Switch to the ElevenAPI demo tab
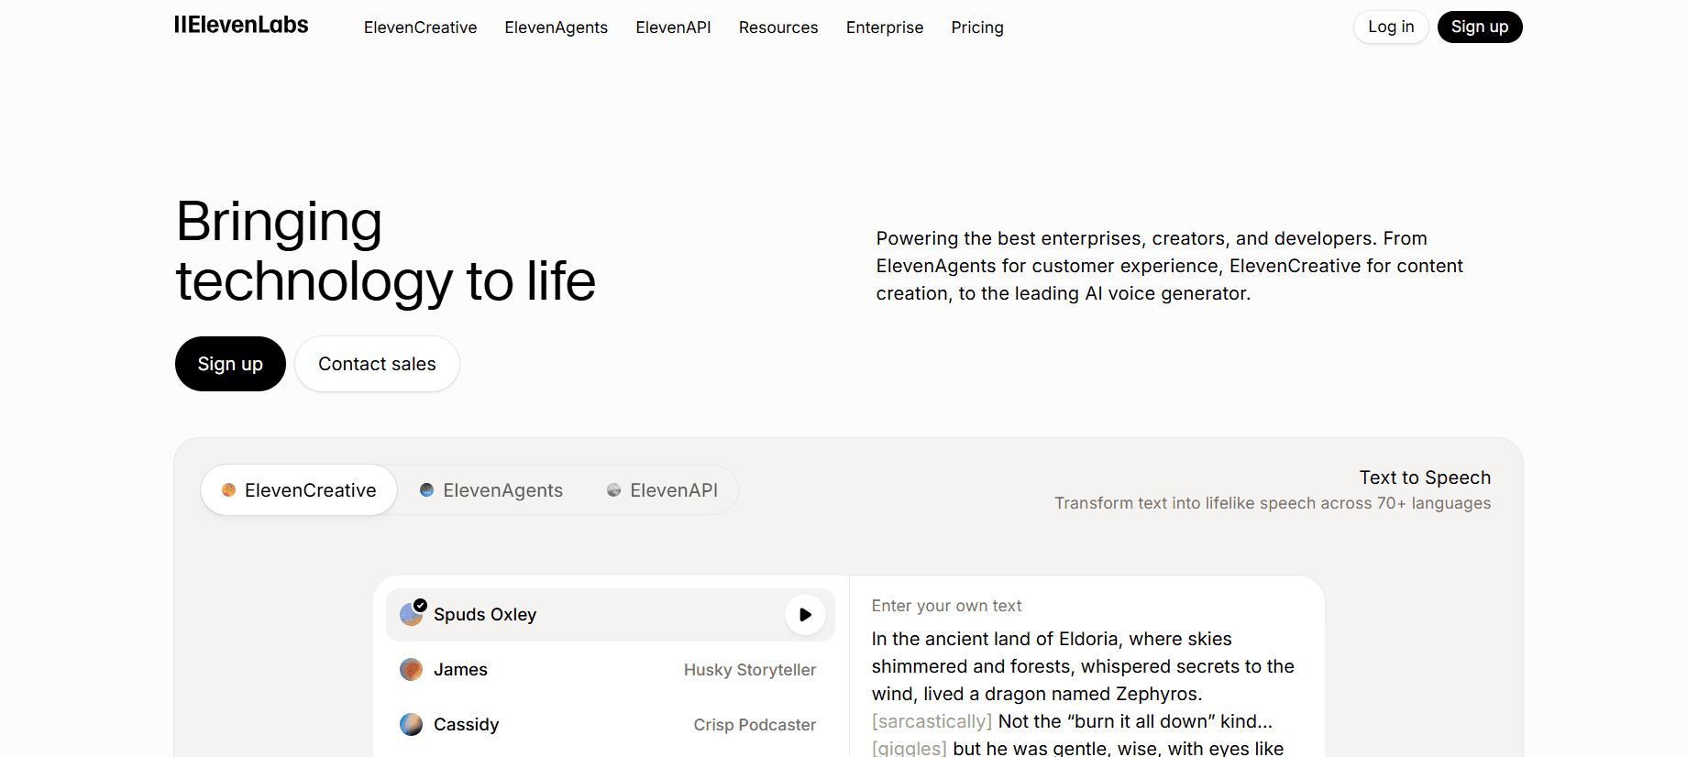The image size is (1687, 757). coord(662,490)
